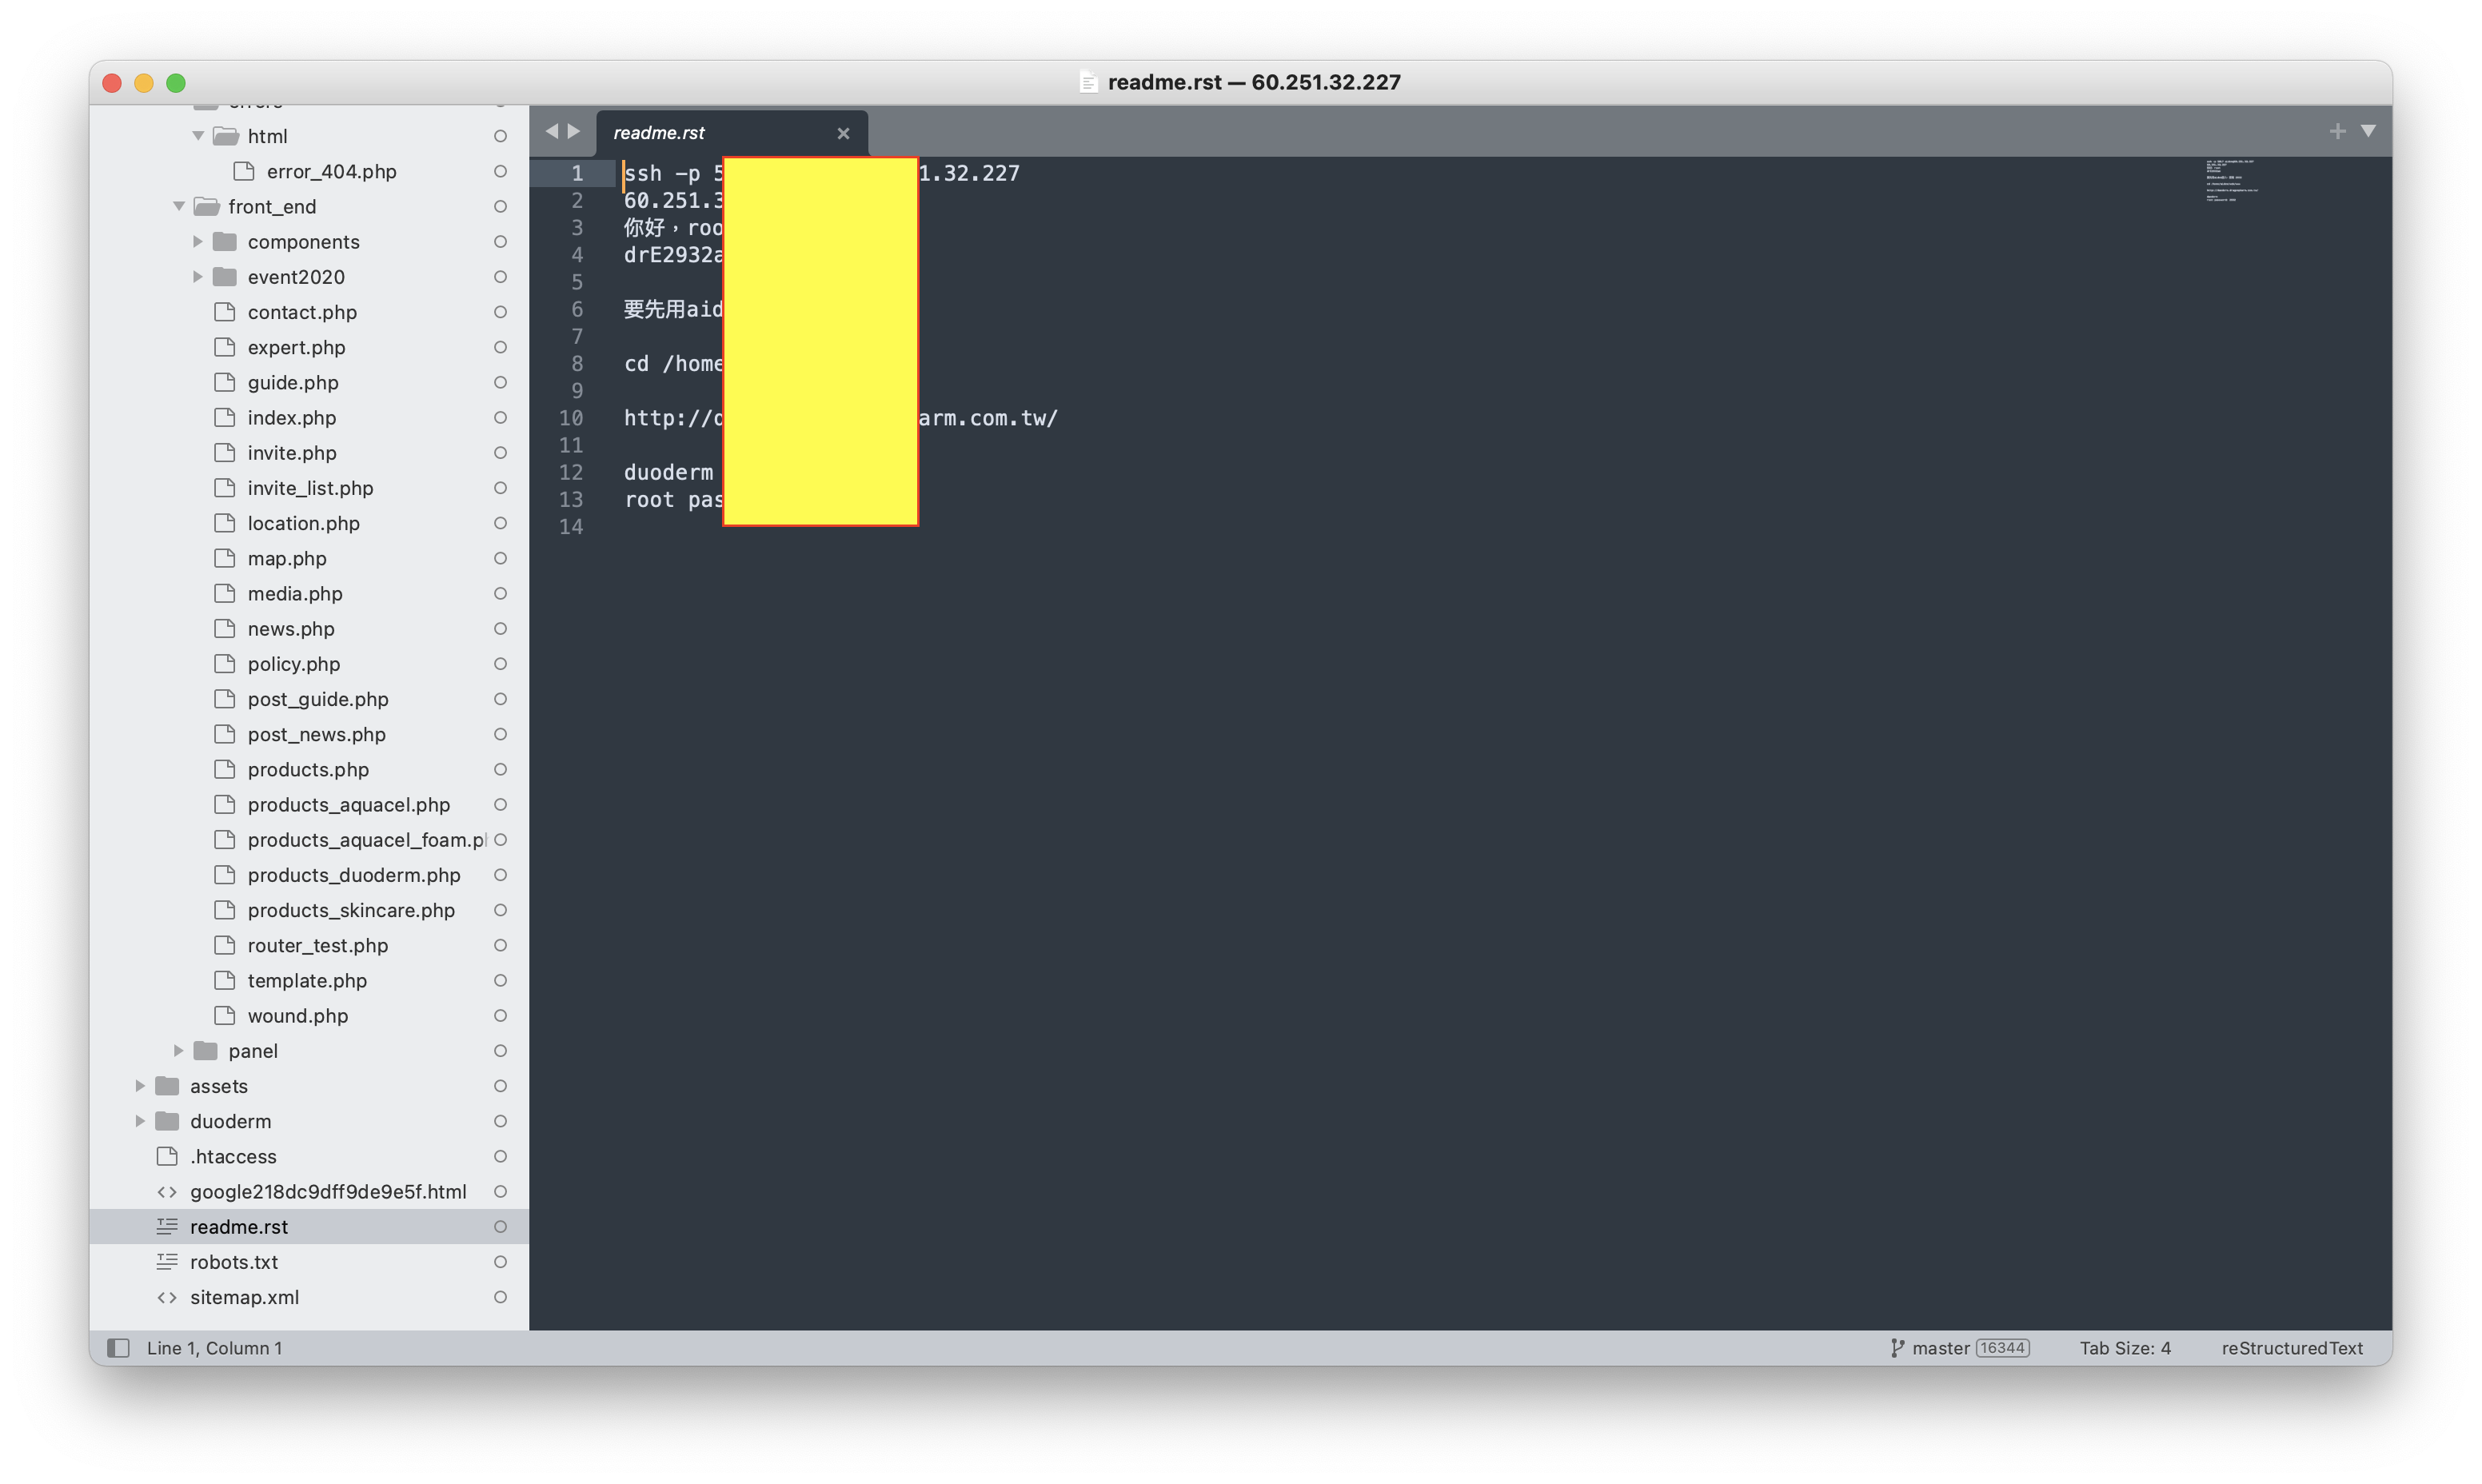Open sitemap.xml file
Screen dimensions: 2482x1484
tap(244, 1296)
